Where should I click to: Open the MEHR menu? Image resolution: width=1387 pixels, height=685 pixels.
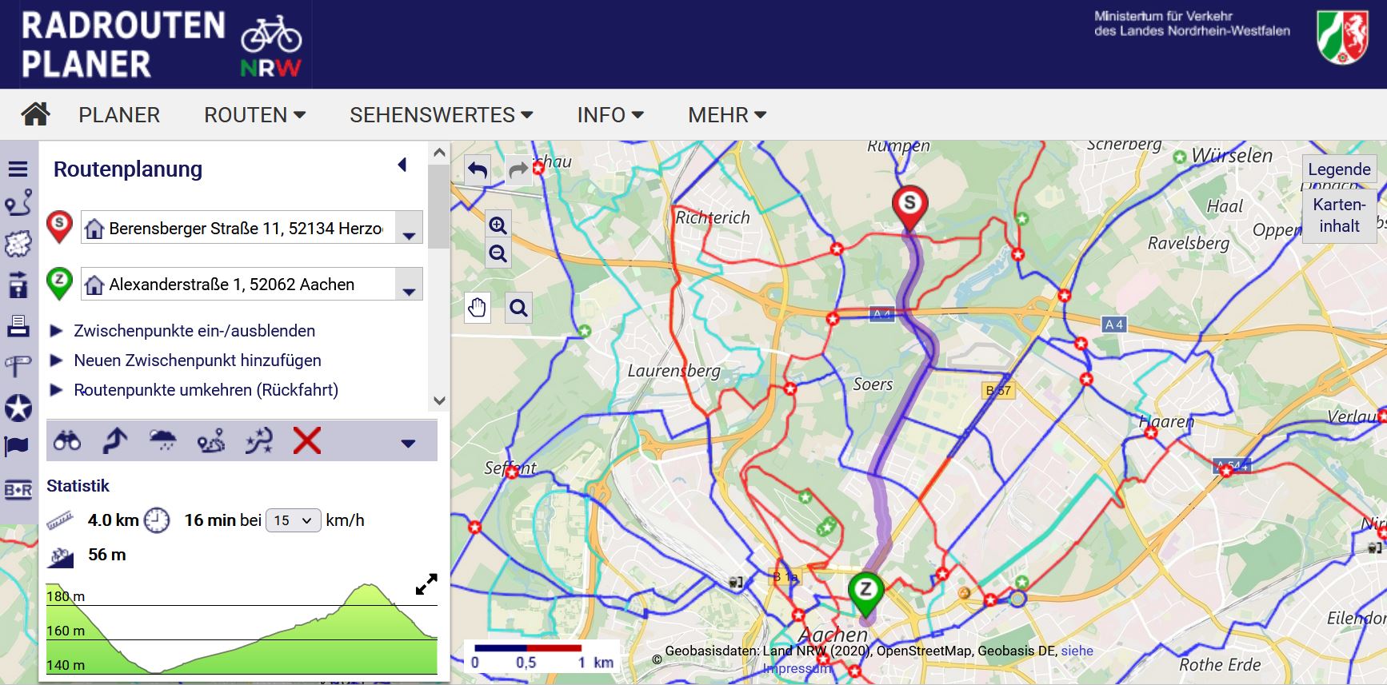[727, 115]
